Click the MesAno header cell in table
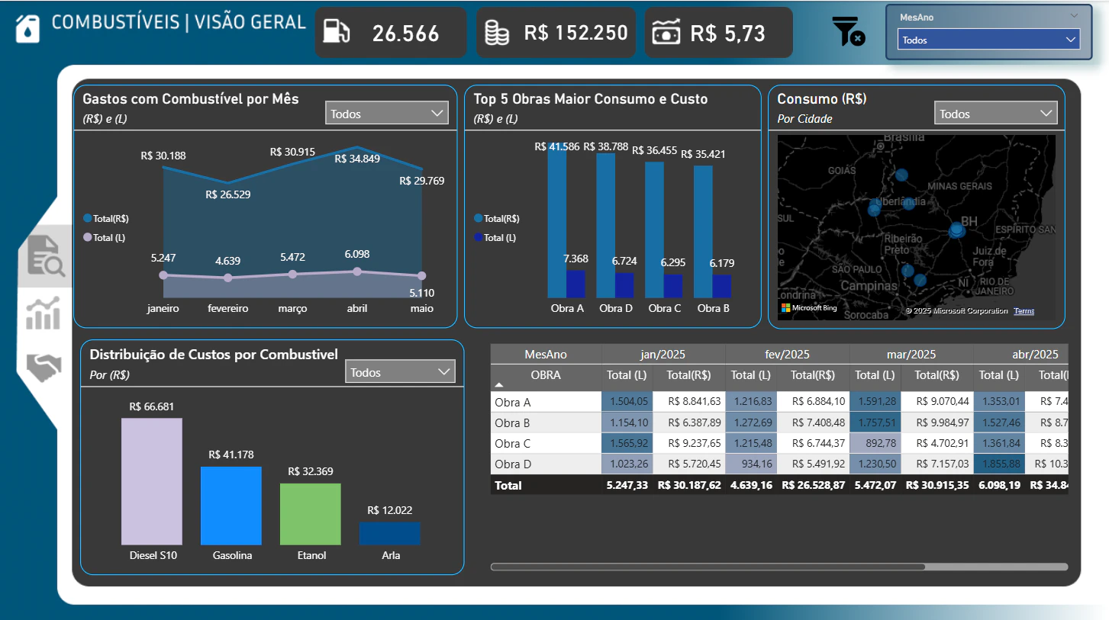 [546, 354]
